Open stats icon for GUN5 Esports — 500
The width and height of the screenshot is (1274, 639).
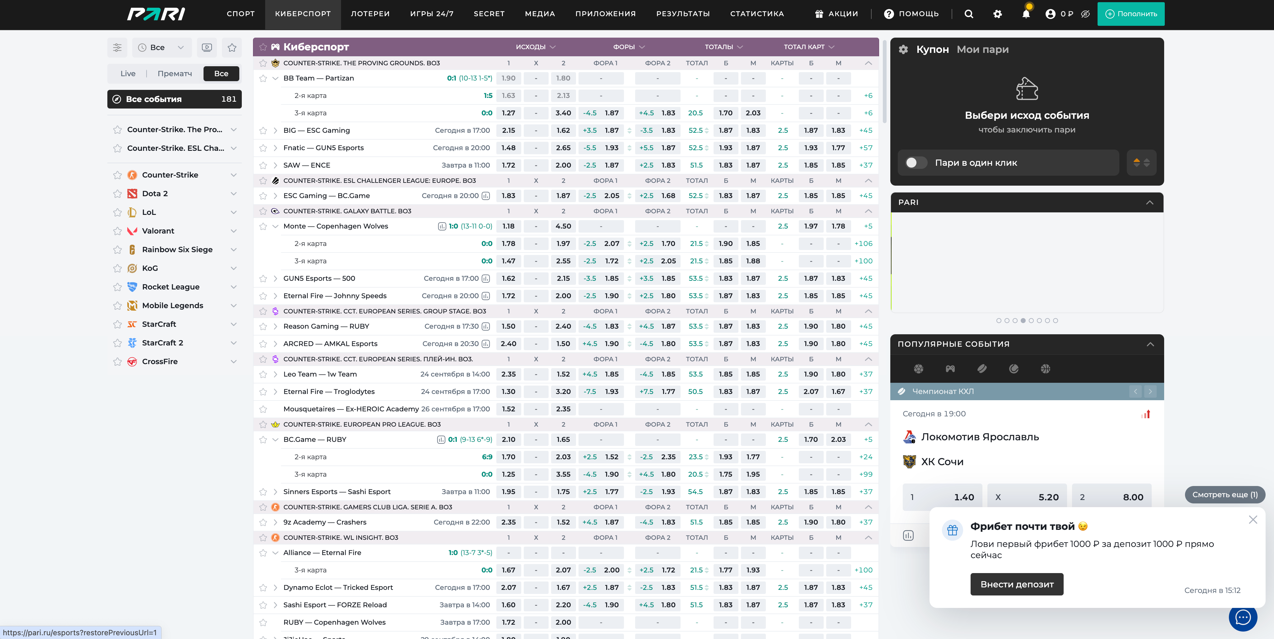(486, 279)
